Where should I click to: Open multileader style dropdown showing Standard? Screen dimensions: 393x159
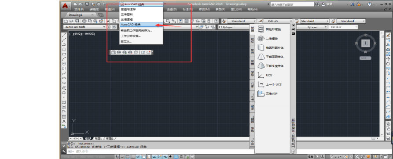pyautogui.click(x=351, y=21)
